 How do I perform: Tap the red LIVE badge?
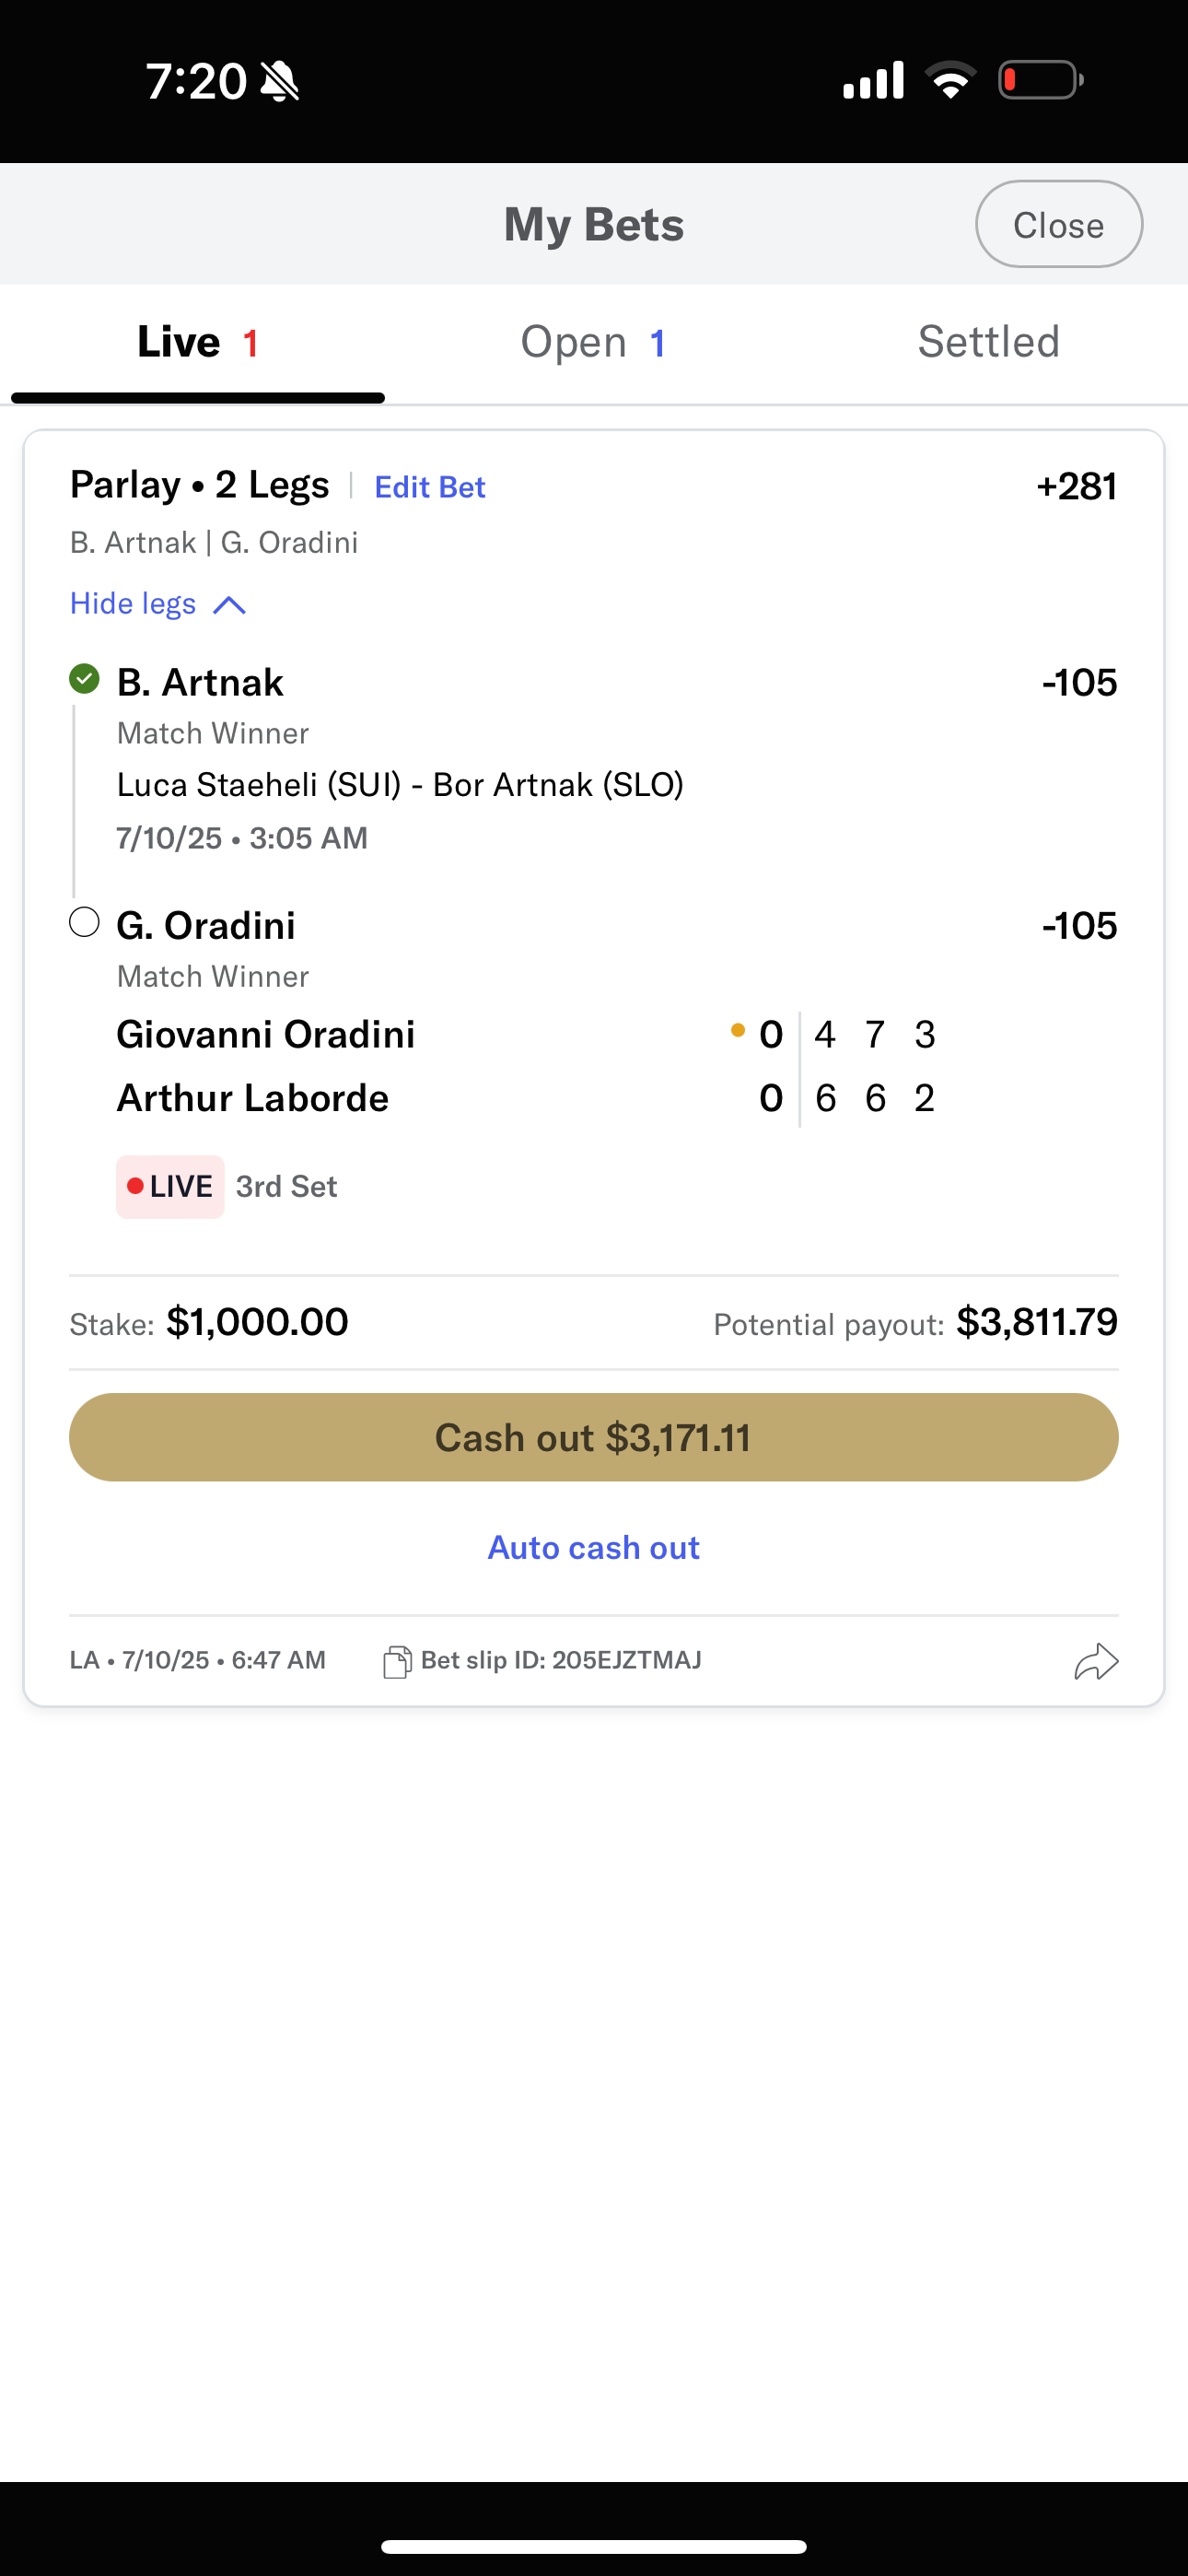point(170,1187)
